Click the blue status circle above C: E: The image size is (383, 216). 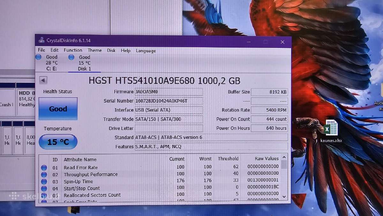tap(39, 57)
